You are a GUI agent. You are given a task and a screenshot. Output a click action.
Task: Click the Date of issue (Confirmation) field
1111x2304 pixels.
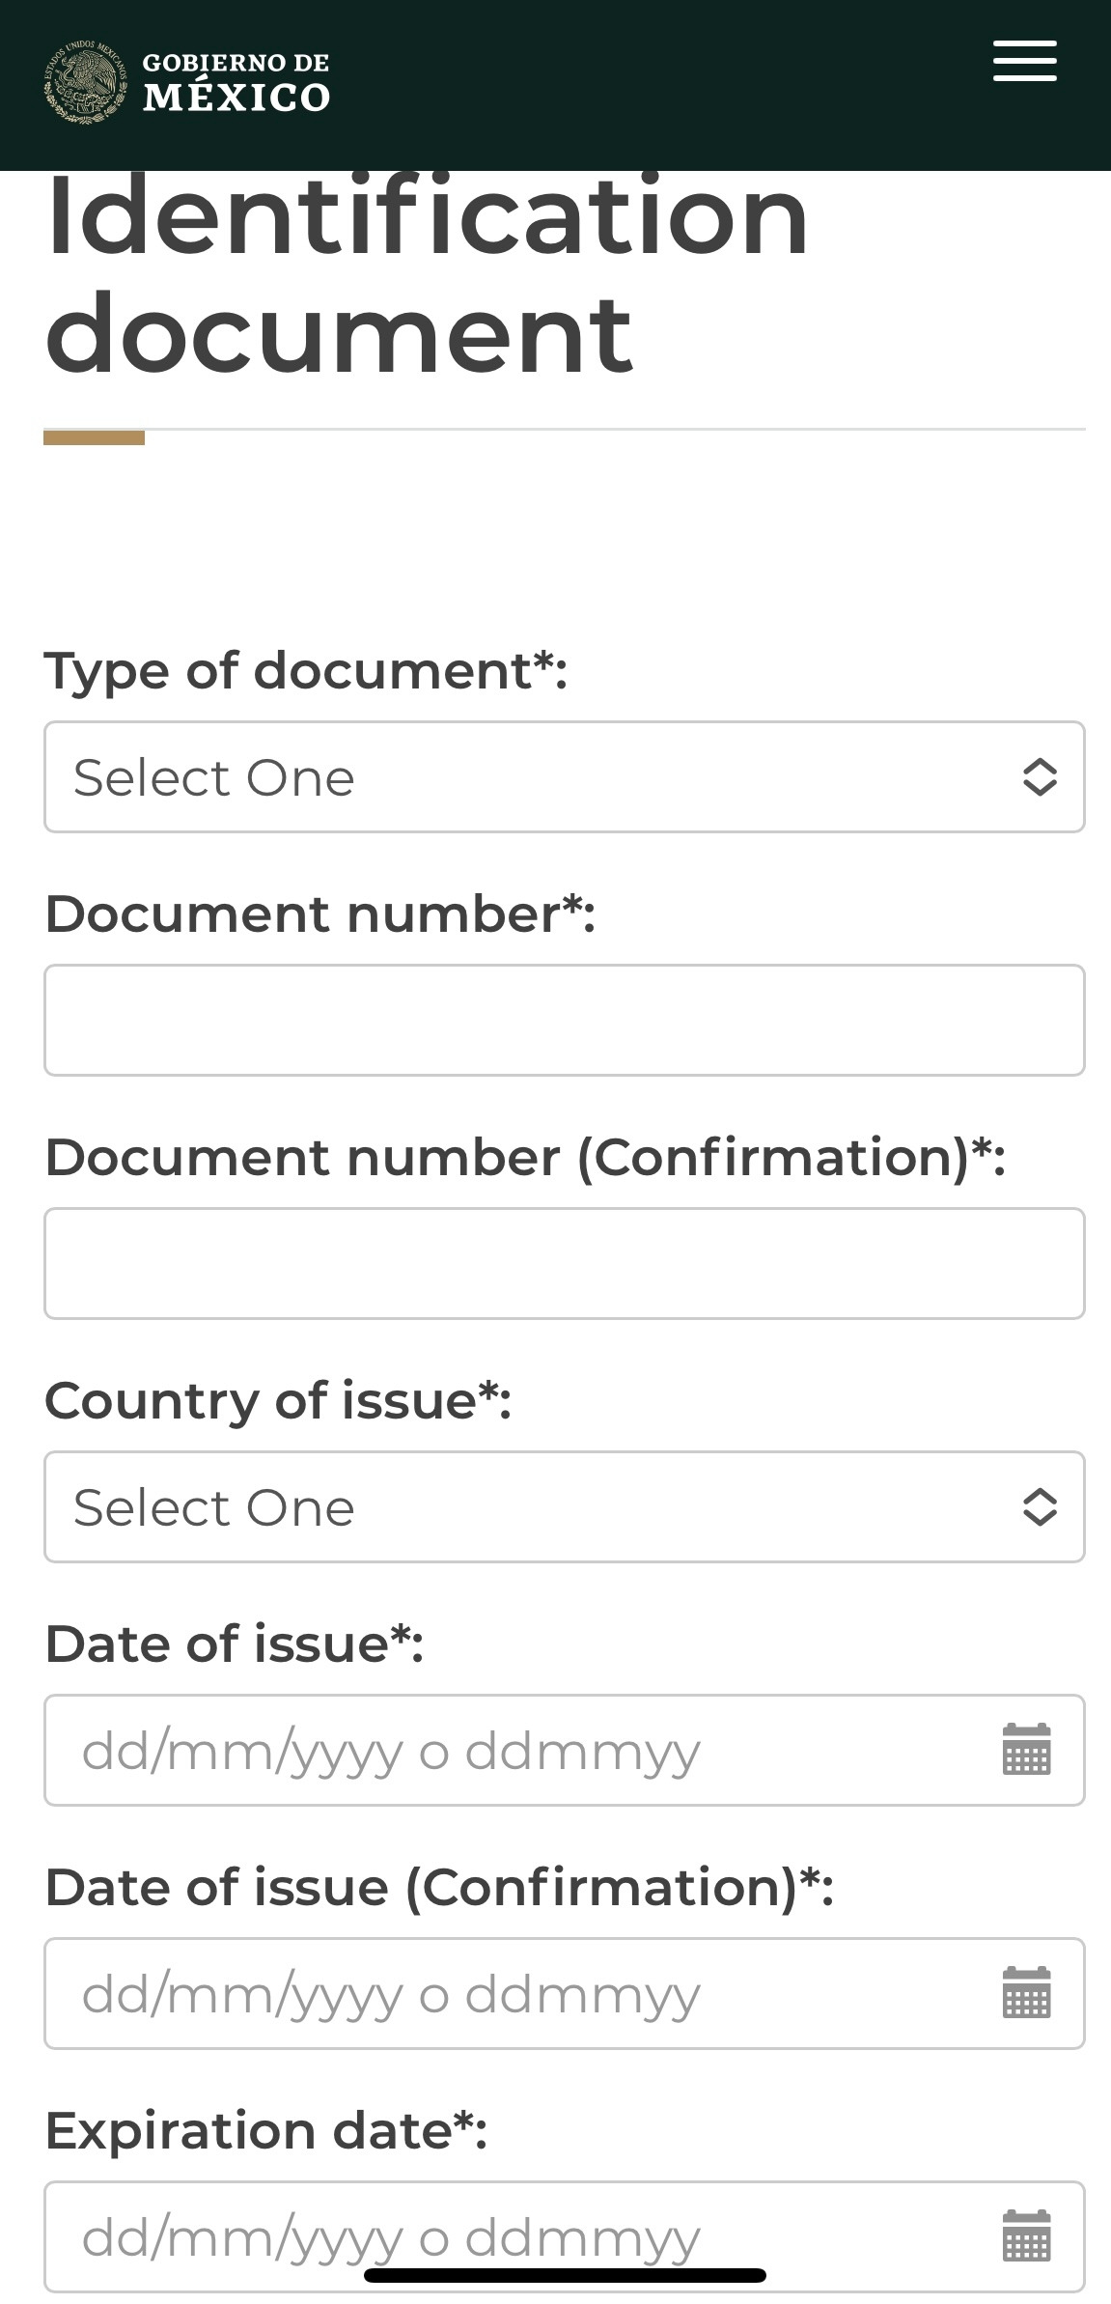tap(502, 1993)
